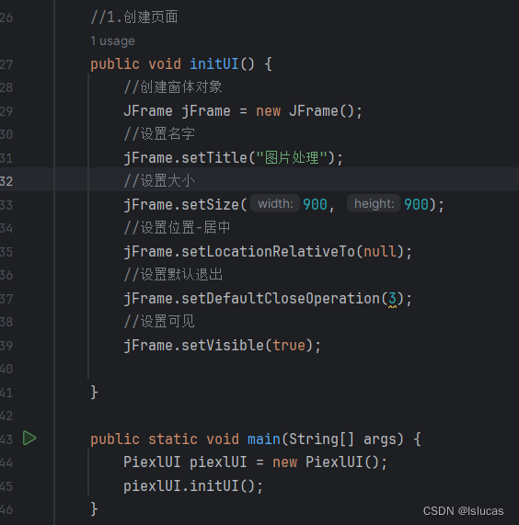
Task: Select the string "图片处理" in setTitle
Action: tap(292, 158)
